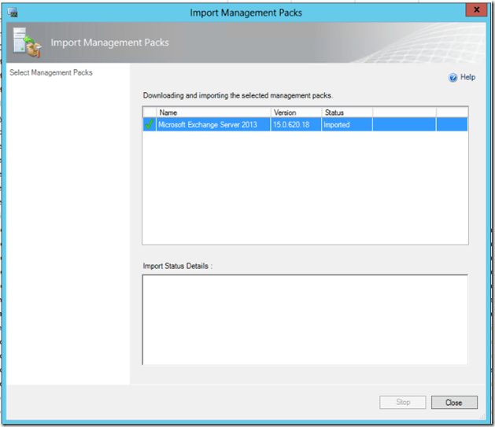Sort list by the Version column header

point(296,112)
